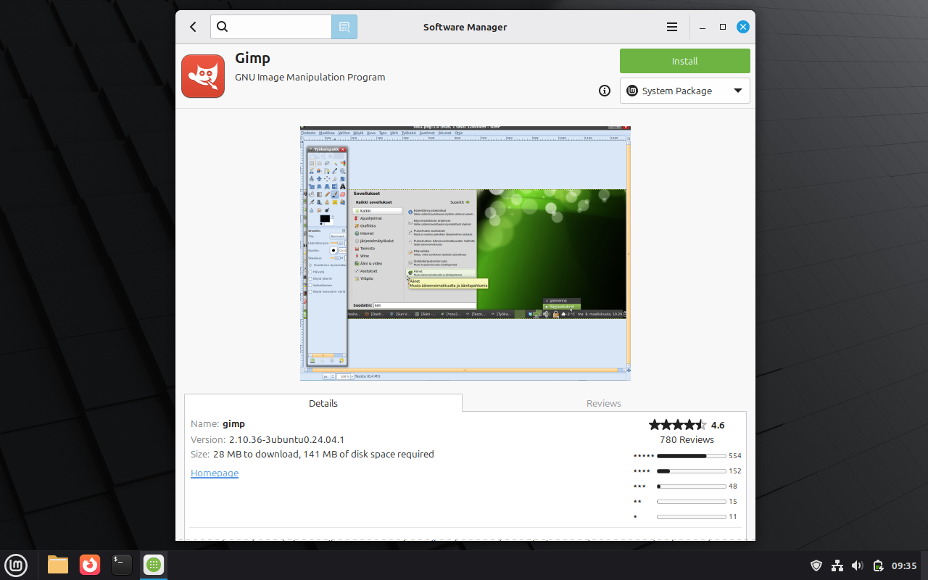Install the Gimp package

[684, 61]
